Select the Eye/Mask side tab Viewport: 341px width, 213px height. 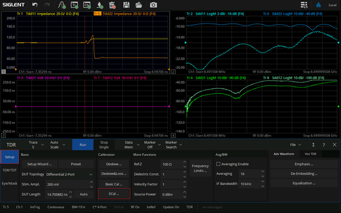[x=10, y=183]
